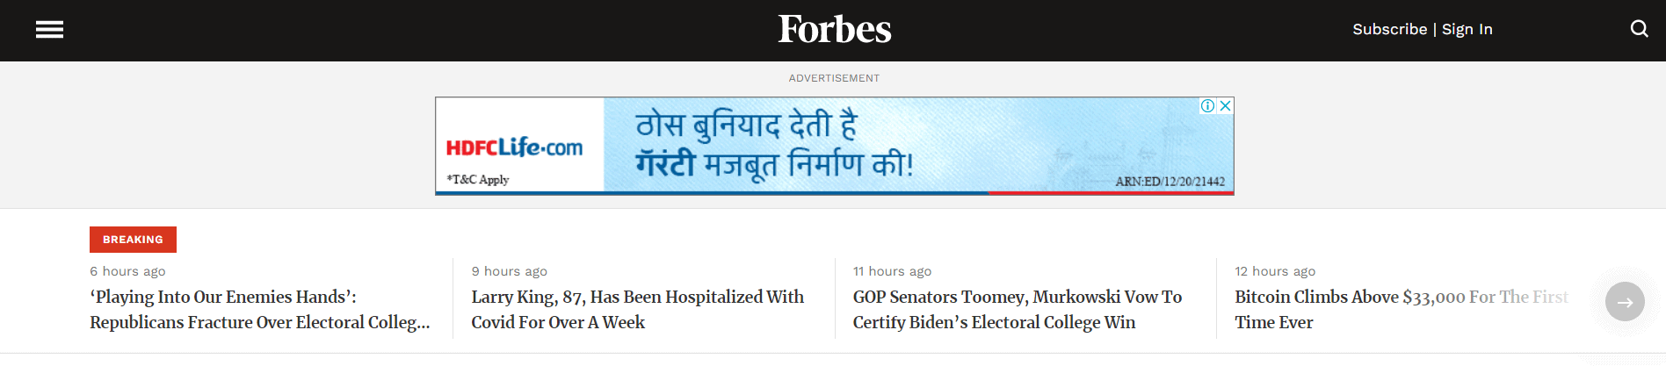Close the HDFC Life advertisement
Viewport: 1666px width, 366px height.
1225,106
